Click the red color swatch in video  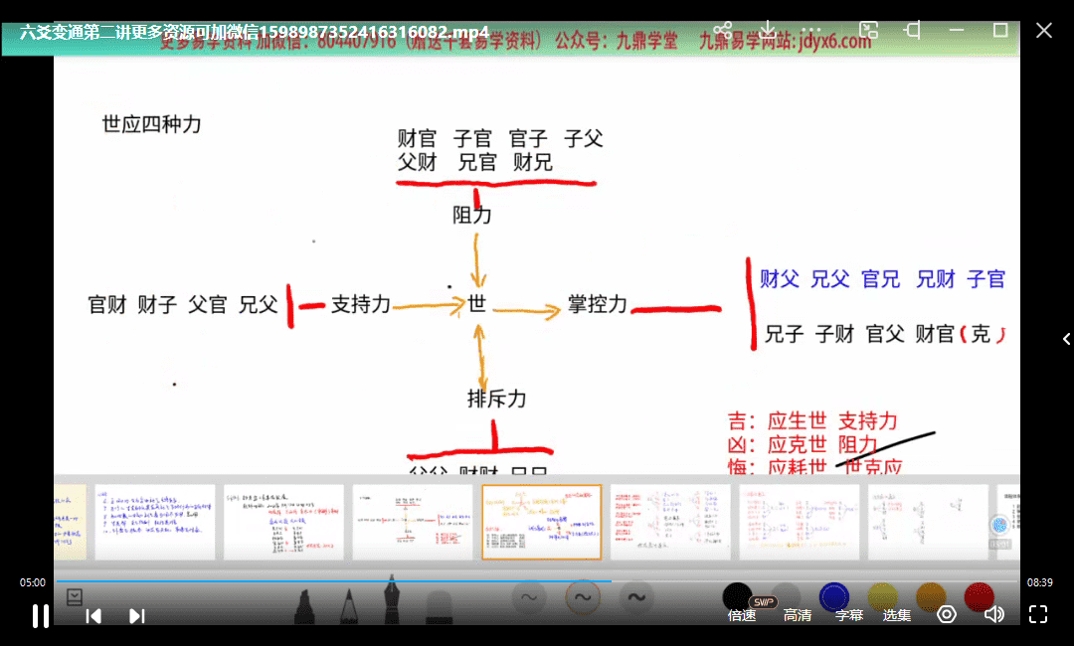(x=978, y=596)
